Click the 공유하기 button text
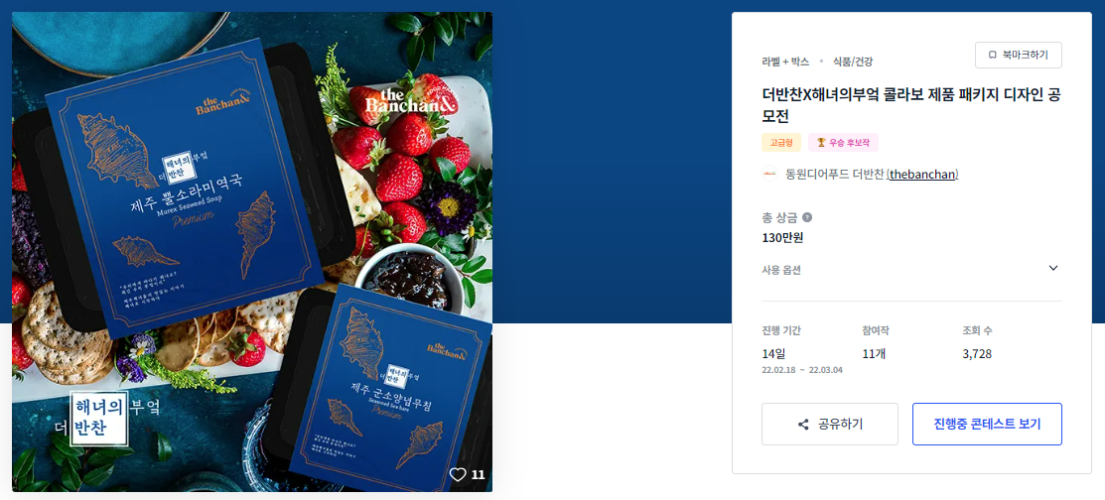Image resolution: width=1105 pixels, height=500 pixels. click(x=840, y=424)
